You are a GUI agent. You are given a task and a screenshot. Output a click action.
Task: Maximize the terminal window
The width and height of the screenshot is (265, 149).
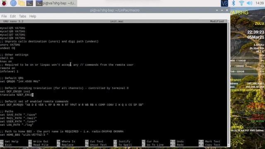coord(222,10)
